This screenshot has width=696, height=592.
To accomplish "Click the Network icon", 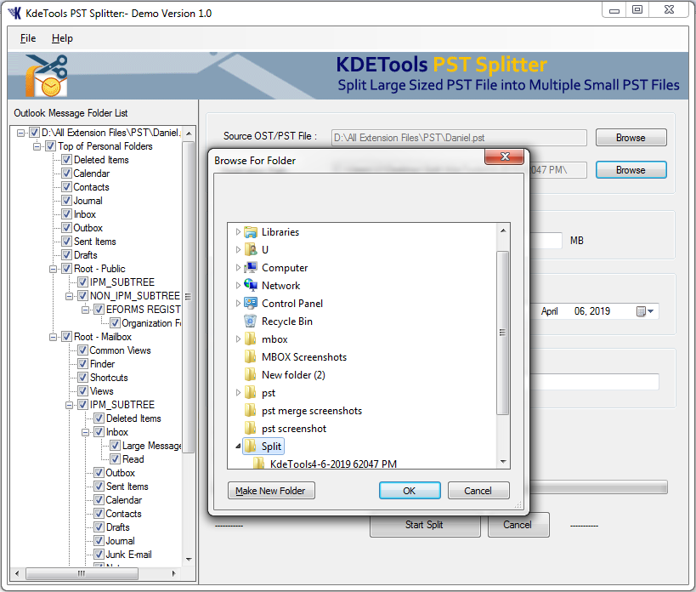I will 251,286.
